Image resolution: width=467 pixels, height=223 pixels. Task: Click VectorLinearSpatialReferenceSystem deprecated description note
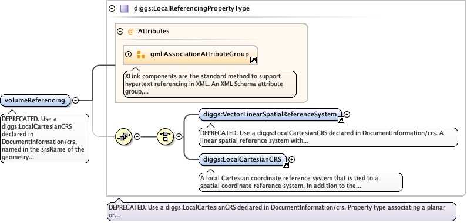click(x=328, y=137)
